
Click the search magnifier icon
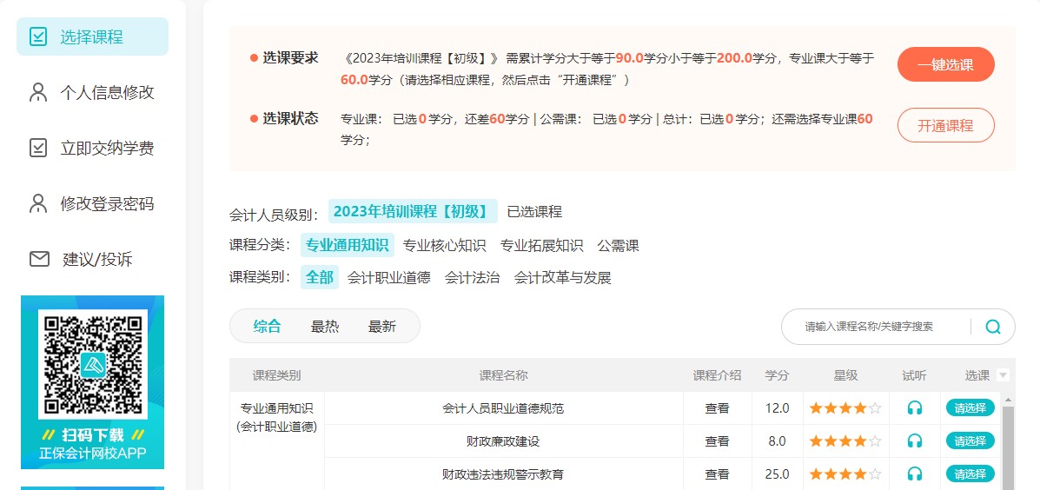pos(993,326)
